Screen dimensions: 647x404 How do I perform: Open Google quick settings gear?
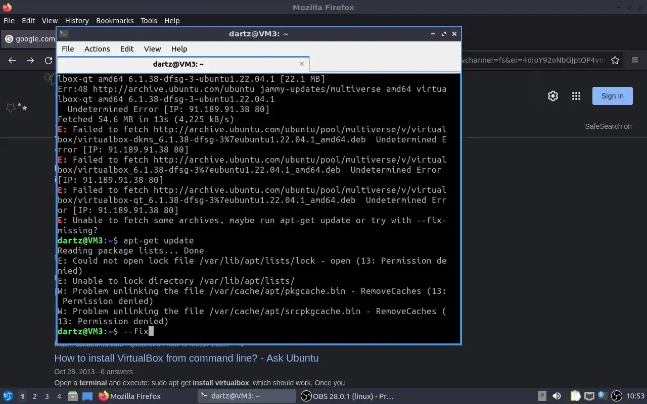(553, 96)
